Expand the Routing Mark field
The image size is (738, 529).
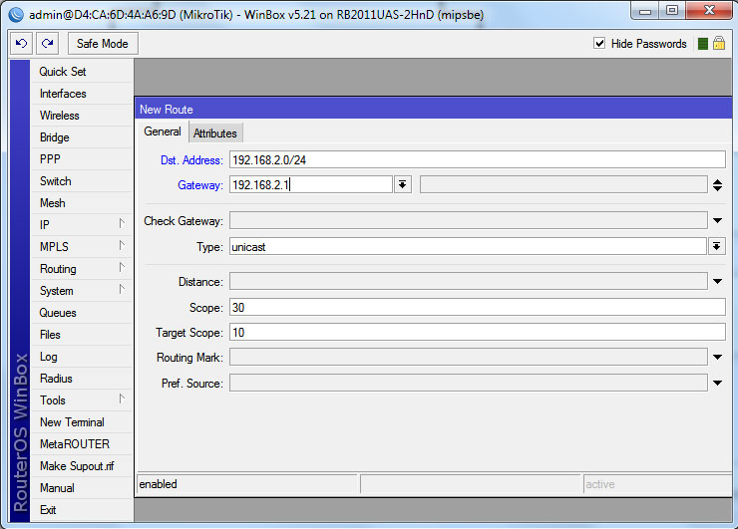click(x=717, y=357)
